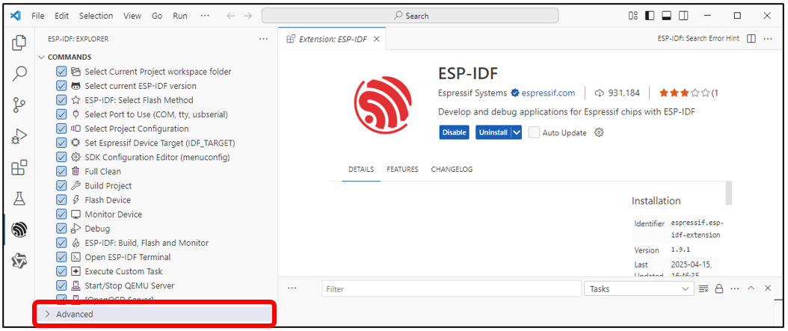Click the chip icon for Set Espressif Device Target
The height and width of the screenshot is (331, 788).
tap(76, 143)
